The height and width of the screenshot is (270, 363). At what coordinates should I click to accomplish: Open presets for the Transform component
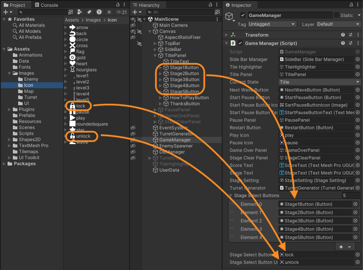[351, 35]
